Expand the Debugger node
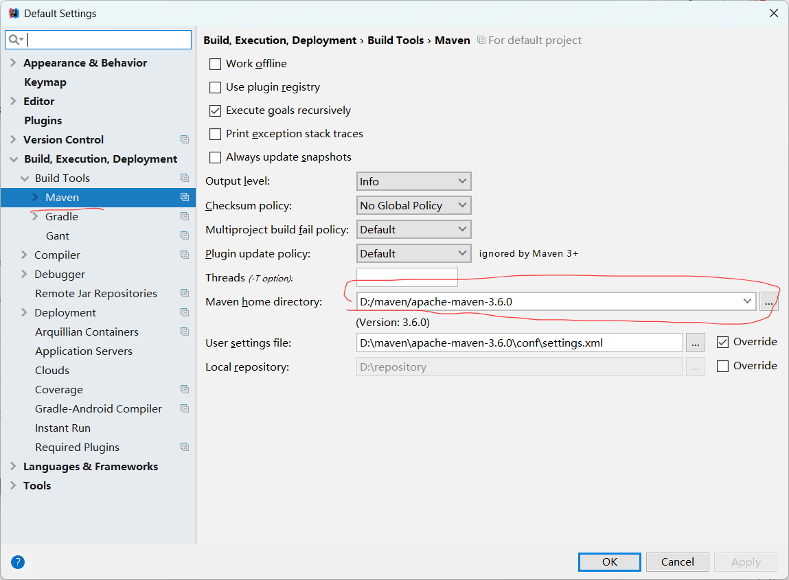The width and height of the screenshot is (789, 580). tap(23, 274)
